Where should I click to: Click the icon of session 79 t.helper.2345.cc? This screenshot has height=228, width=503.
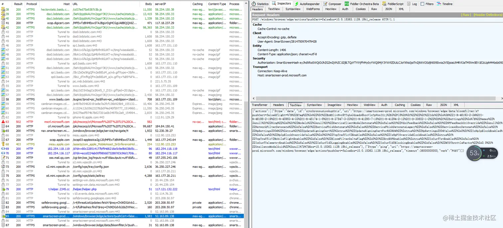click(x=3, y=189)
